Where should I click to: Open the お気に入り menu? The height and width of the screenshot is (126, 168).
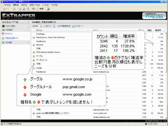coord(35,5)
